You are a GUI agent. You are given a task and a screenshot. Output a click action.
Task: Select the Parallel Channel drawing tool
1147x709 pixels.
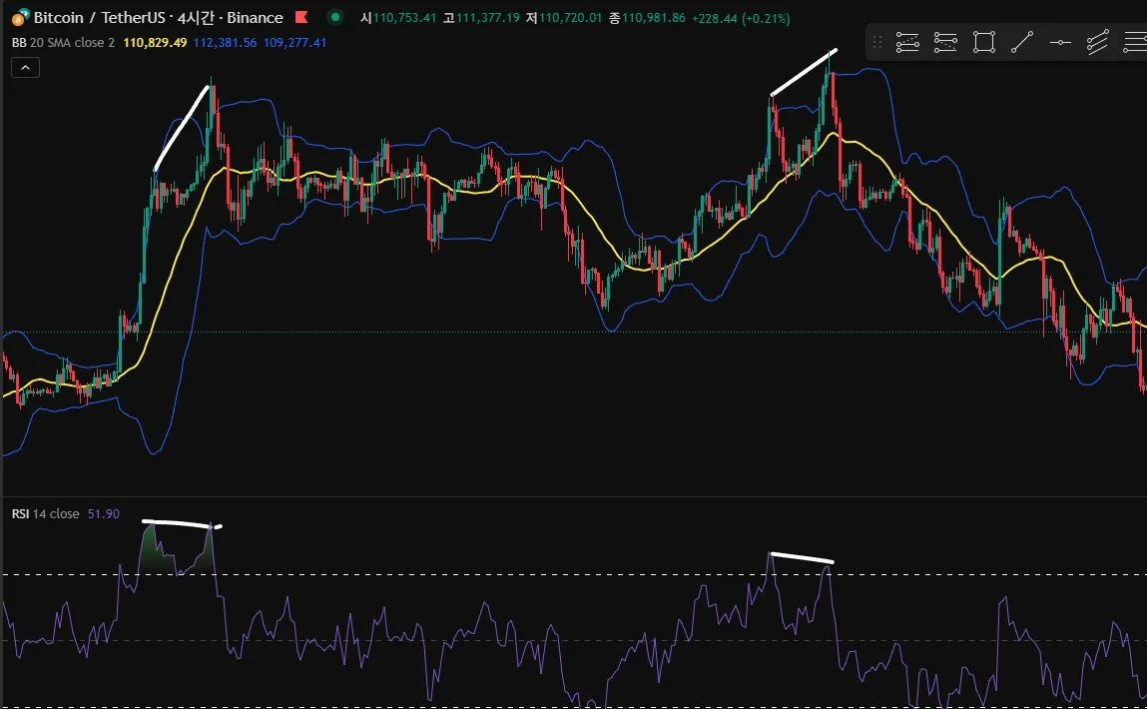(x=1098, y=42)
